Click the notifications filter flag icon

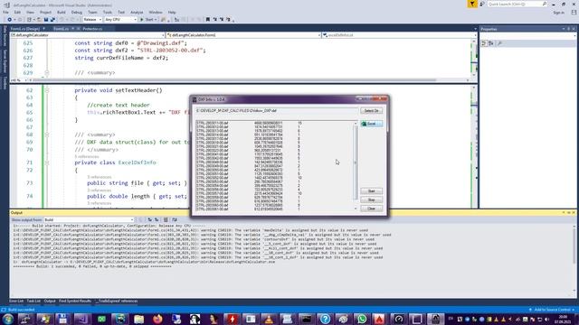coord(472,4)
